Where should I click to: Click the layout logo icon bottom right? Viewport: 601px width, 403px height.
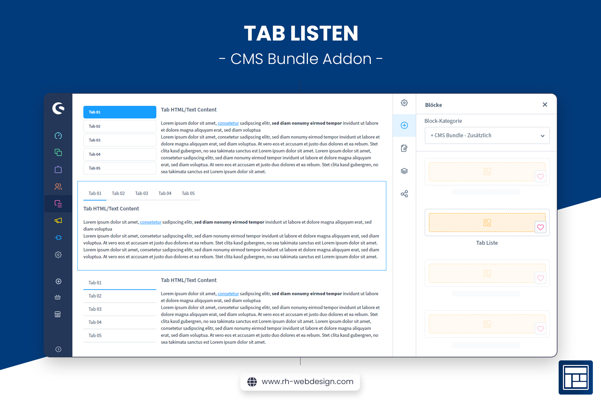tap(575, 377)
